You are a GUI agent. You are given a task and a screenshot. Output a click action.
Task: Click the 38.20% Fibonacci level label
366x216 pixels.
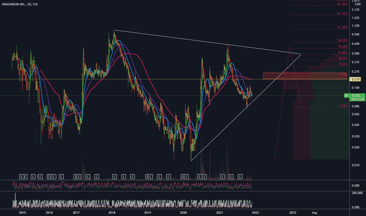(343, 64)
